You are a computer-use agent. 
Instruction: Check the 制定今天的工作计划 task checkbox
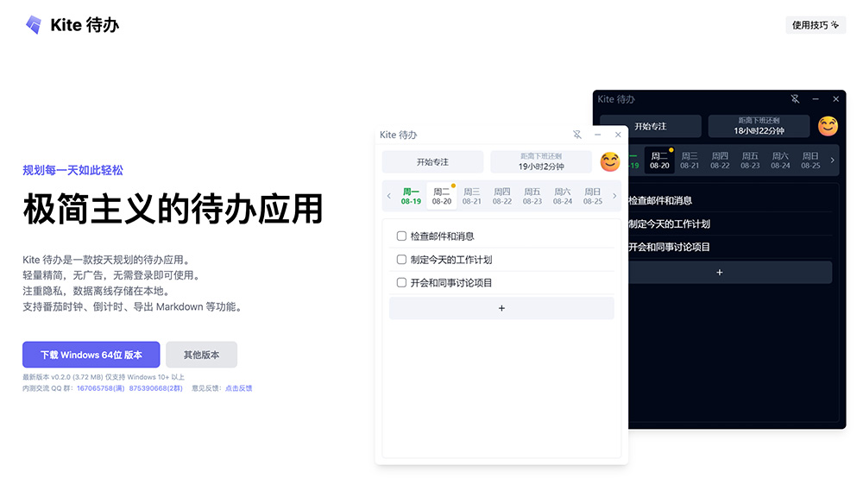click(402, 259)
